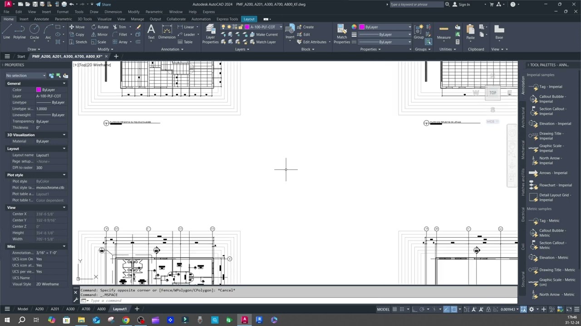The width and height of the screenshot is (581, 326).
Task: Toggle Polar tracking in status bar
Action: coord(422,309)
